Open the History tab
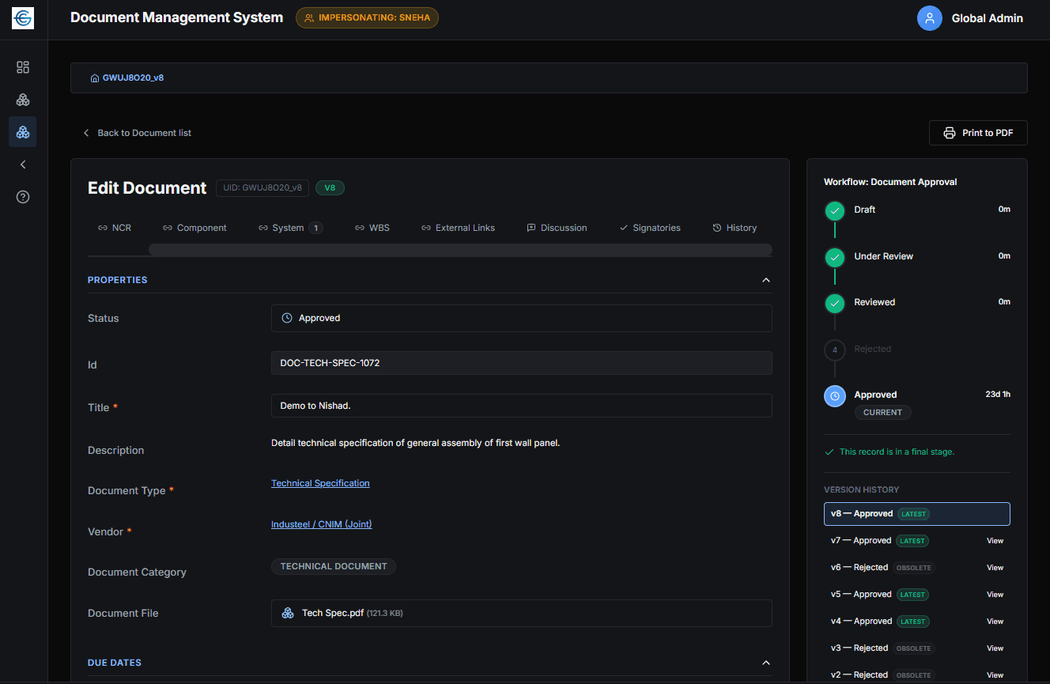 [x=735, y=228]
